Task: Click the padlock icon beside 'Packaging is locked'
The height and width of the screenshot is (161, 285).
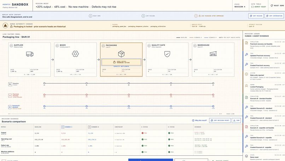Action: click(11, 27)
